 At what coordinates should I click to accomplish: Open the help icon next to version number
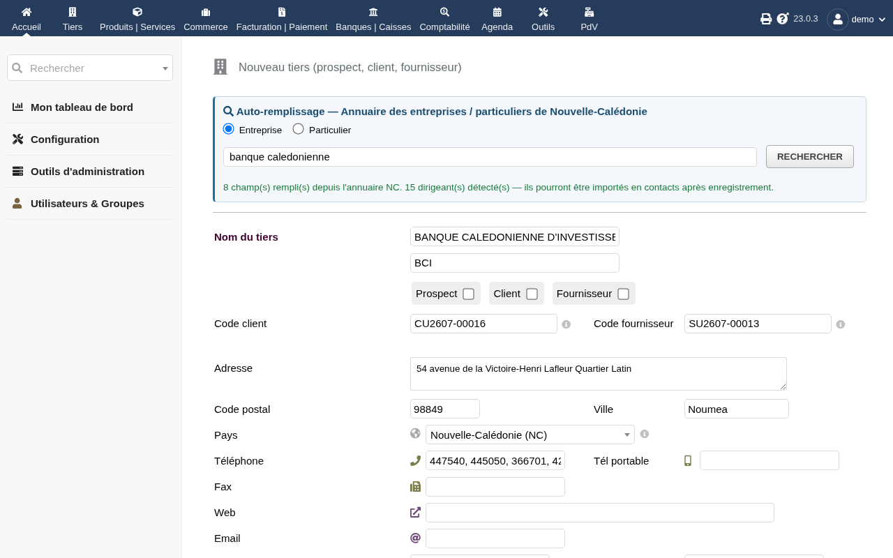pyautogui.click(x=783, y=19)
